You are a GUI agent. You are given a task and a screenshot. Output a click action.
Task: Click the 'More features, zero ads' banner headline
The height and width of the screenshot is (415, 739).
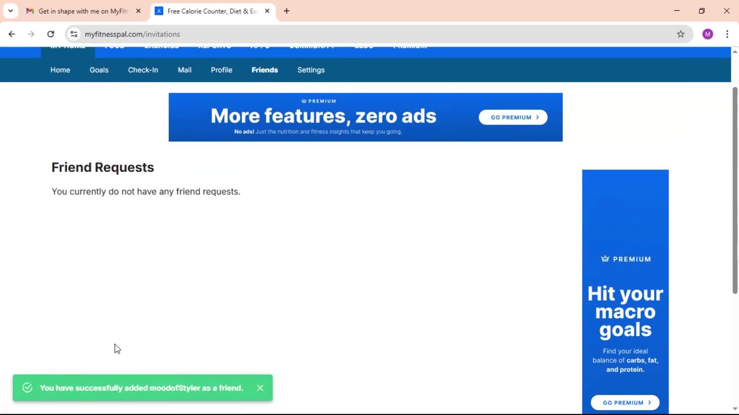(x=323, y=116)
